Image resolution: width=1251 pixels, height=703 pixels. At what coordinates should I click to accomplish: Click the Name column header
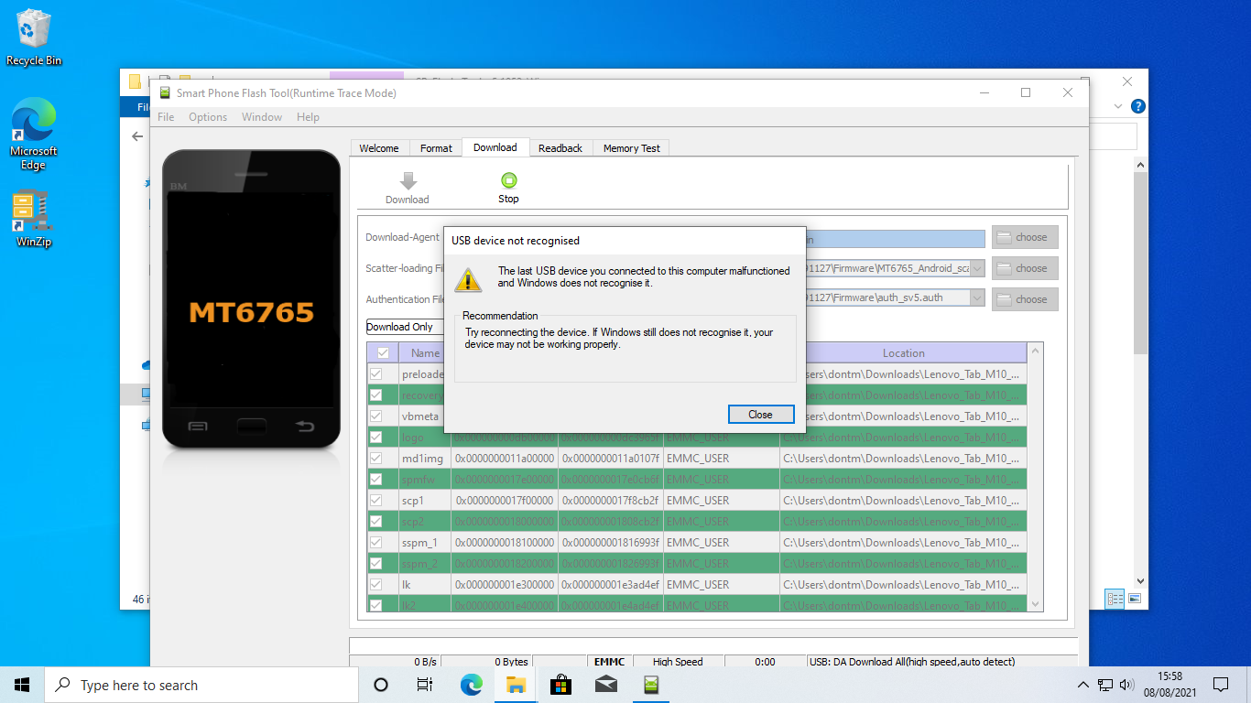425,352
